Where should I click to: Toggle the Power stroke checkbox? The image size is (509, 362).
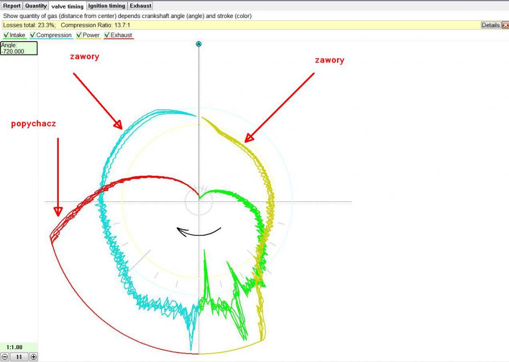tap(79, 35)
